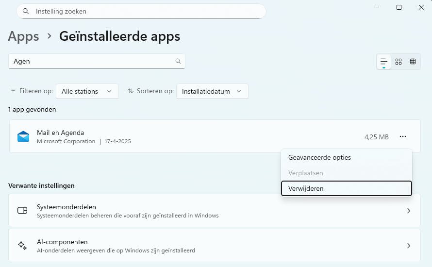The image size is (432, 267).
Task: Choose Verwijderen to uninstall the app
Action: click(347, 188)
